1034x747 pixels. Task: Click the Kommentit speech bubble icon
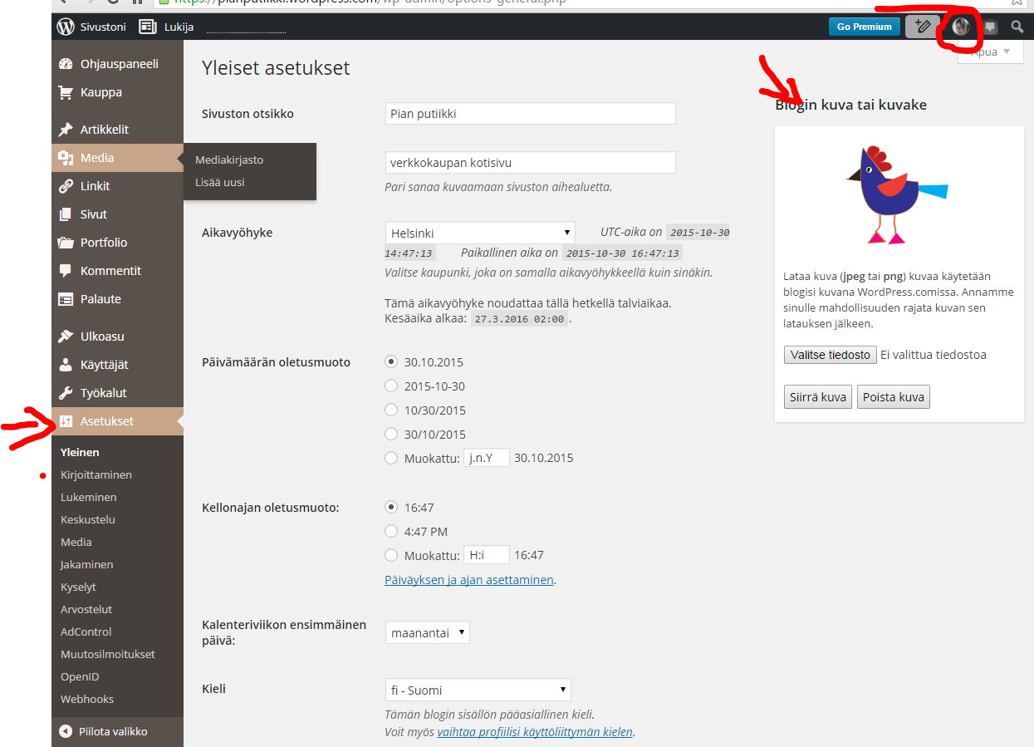pos(66,270)
